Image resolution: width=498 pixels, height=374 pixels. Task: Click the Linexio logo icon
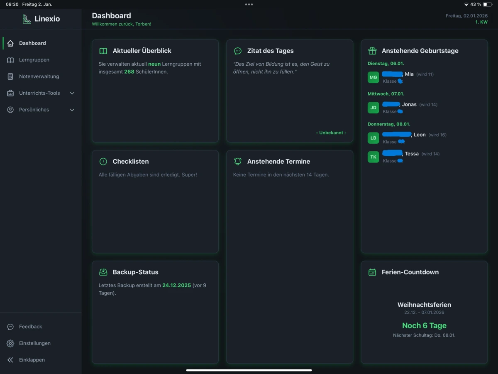click(x=27, y=19)
